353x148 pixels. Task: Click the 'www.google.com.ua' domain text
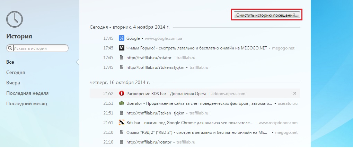click(x=164, y=38)
